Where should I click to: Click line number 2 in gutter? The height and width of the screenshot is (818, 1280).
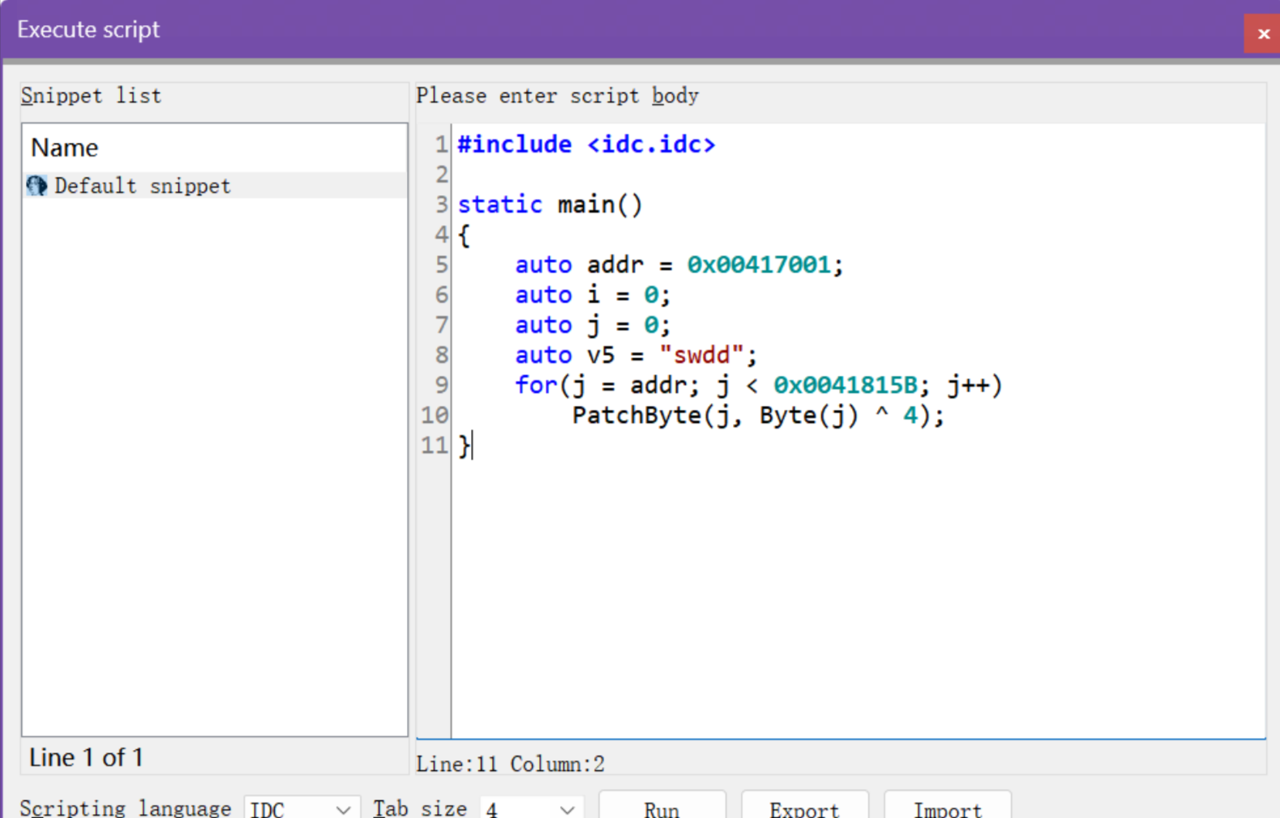(x=442, y=174)
